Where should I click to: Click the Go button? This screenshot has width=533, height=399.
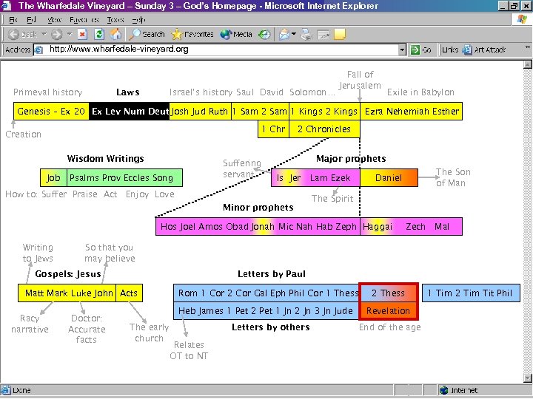(420, 50)
